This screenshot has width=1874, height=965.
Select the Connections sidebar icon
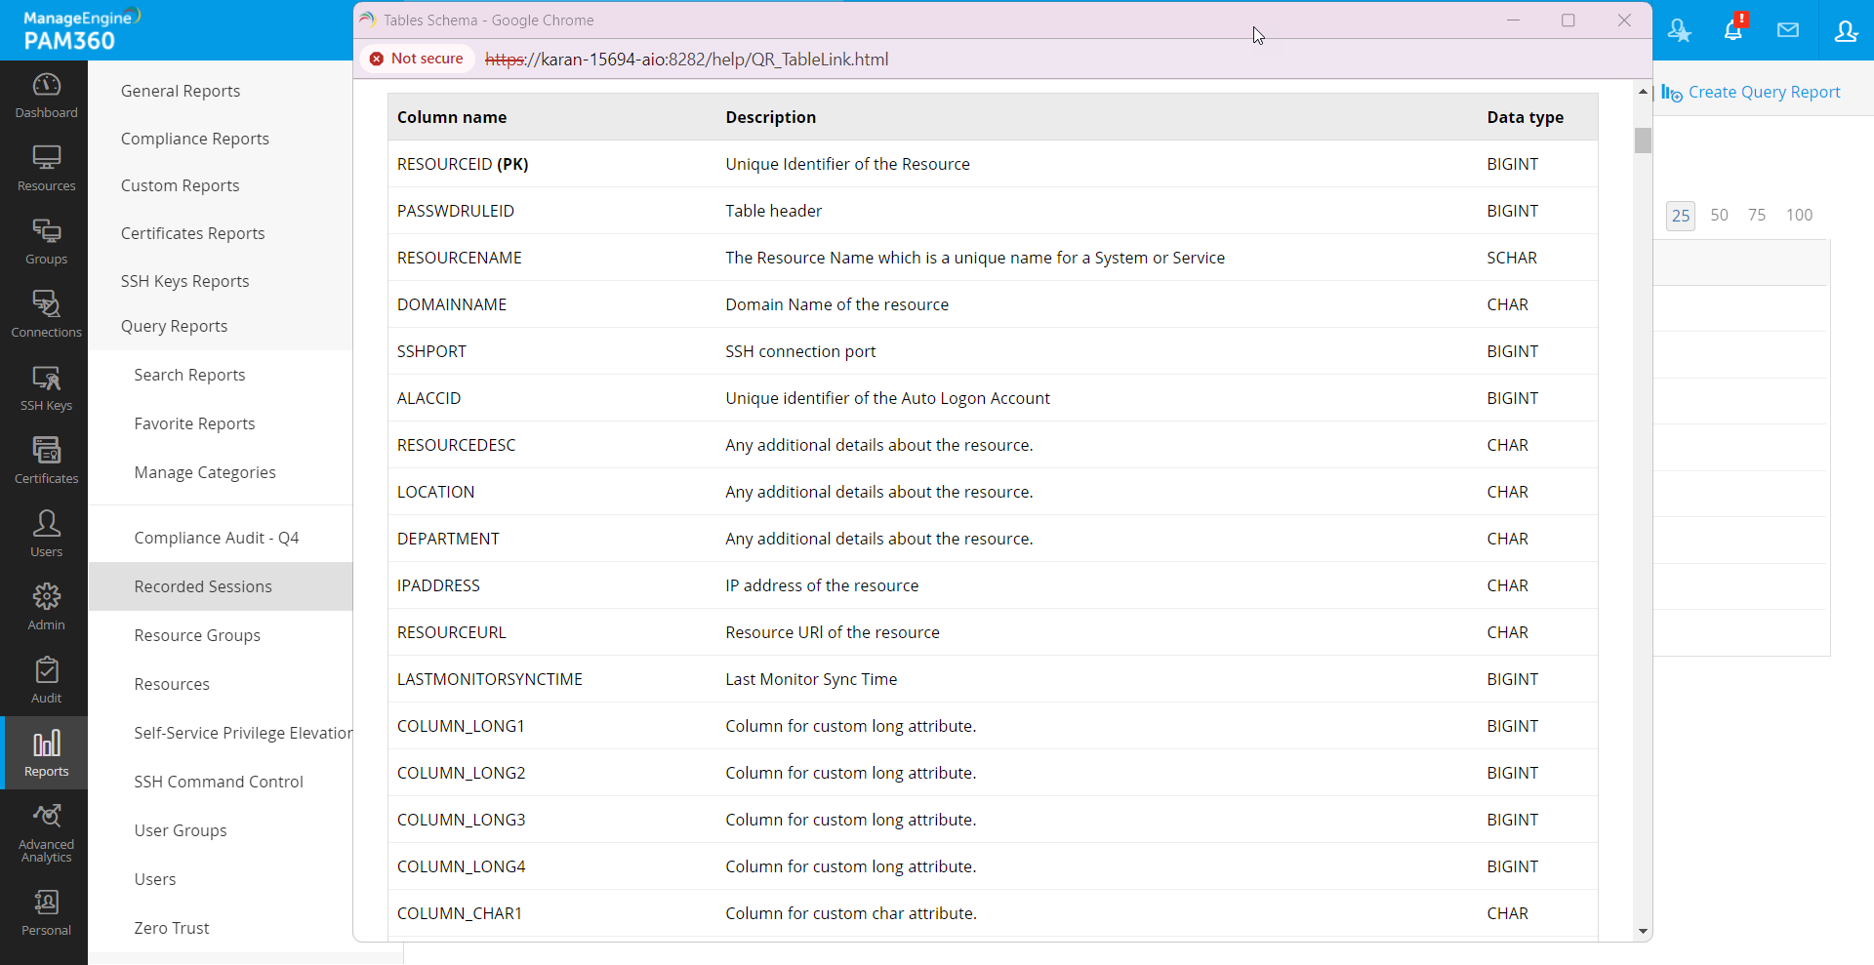[x=46, y=312]
